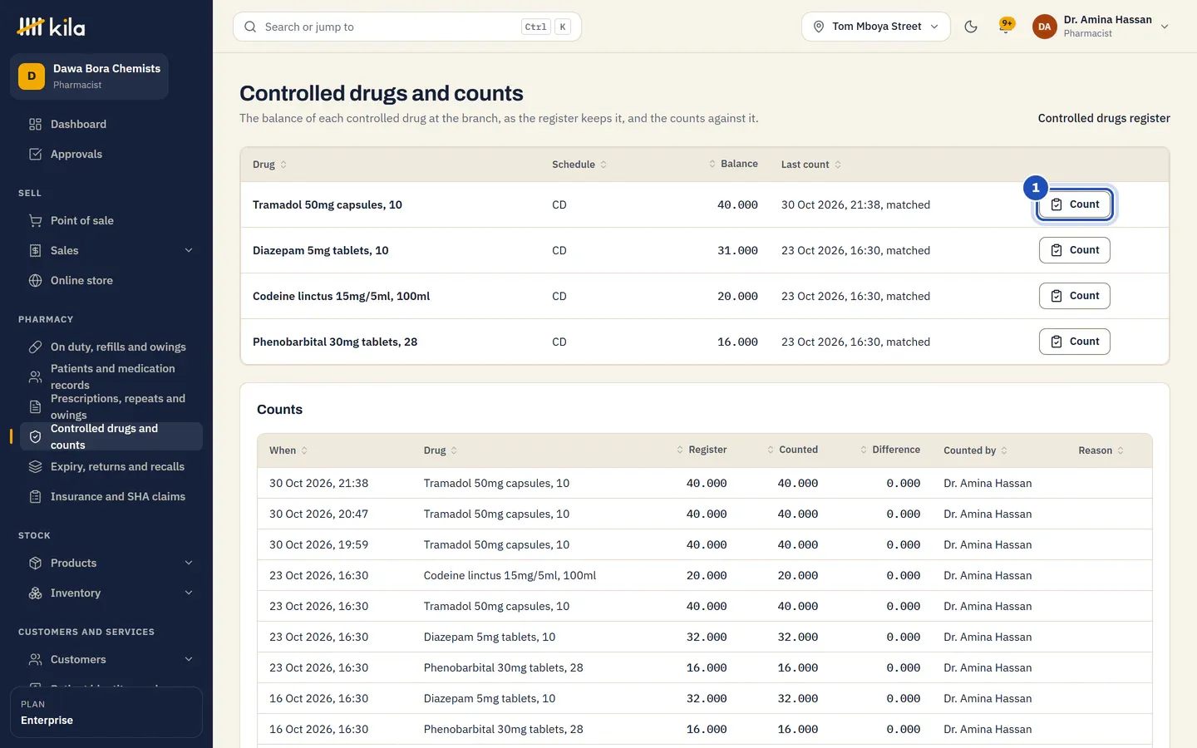Click the Expiry, returns and recalls icon
Viewport: 1197px width, 748px height.
coord(35,466)
